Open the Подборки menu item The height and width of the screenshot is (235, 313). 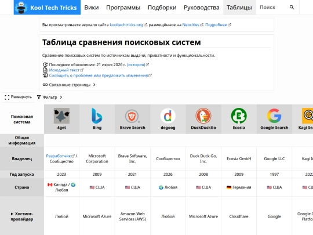coord(162,8)
